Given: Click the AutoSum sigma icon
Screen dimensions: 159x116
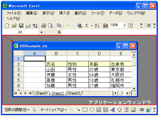Looking at the screenshot, I should (87, 26).
